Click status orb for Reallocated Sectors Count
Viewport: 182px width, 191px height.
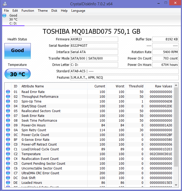(x=8, y=111)
